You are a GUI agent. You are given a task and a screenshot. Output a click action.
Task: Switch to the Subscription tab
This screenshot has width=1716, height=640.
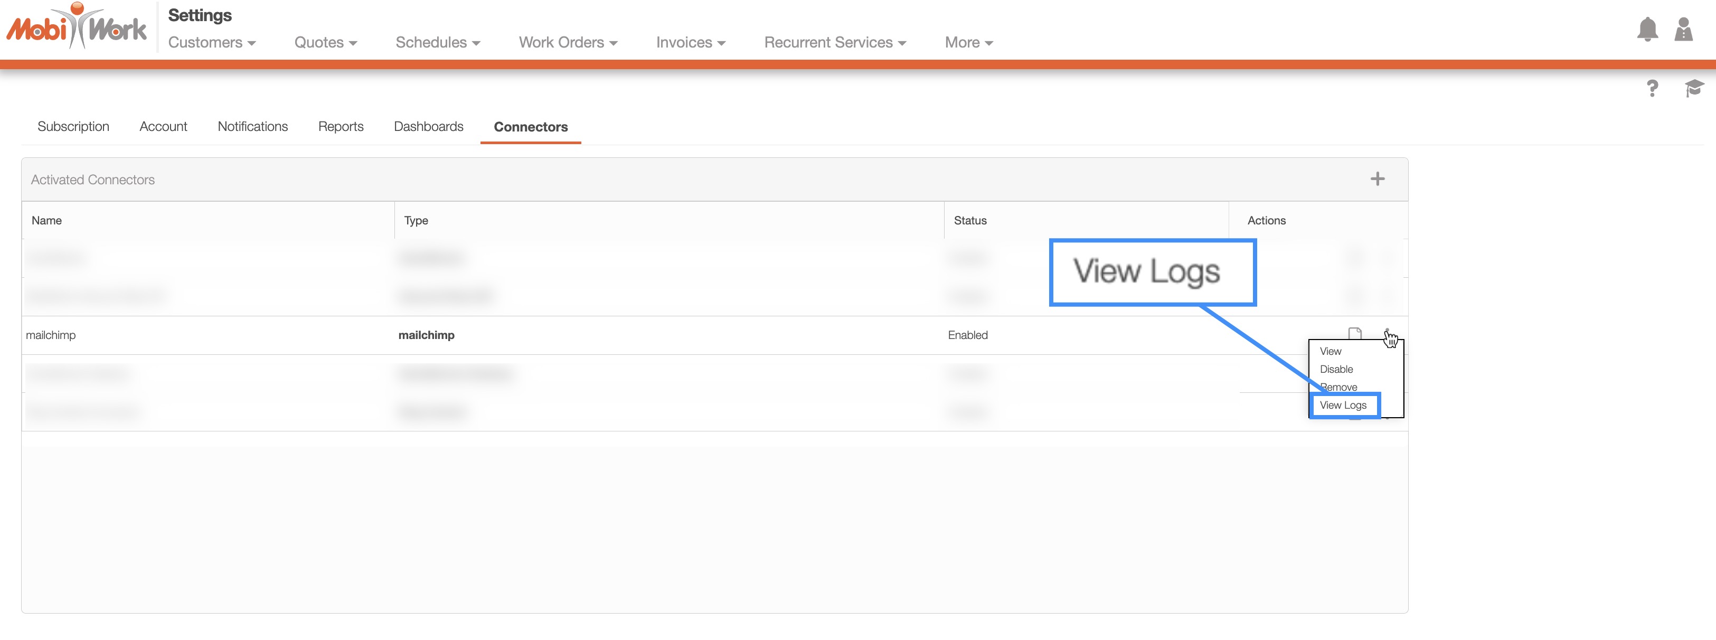73,127
